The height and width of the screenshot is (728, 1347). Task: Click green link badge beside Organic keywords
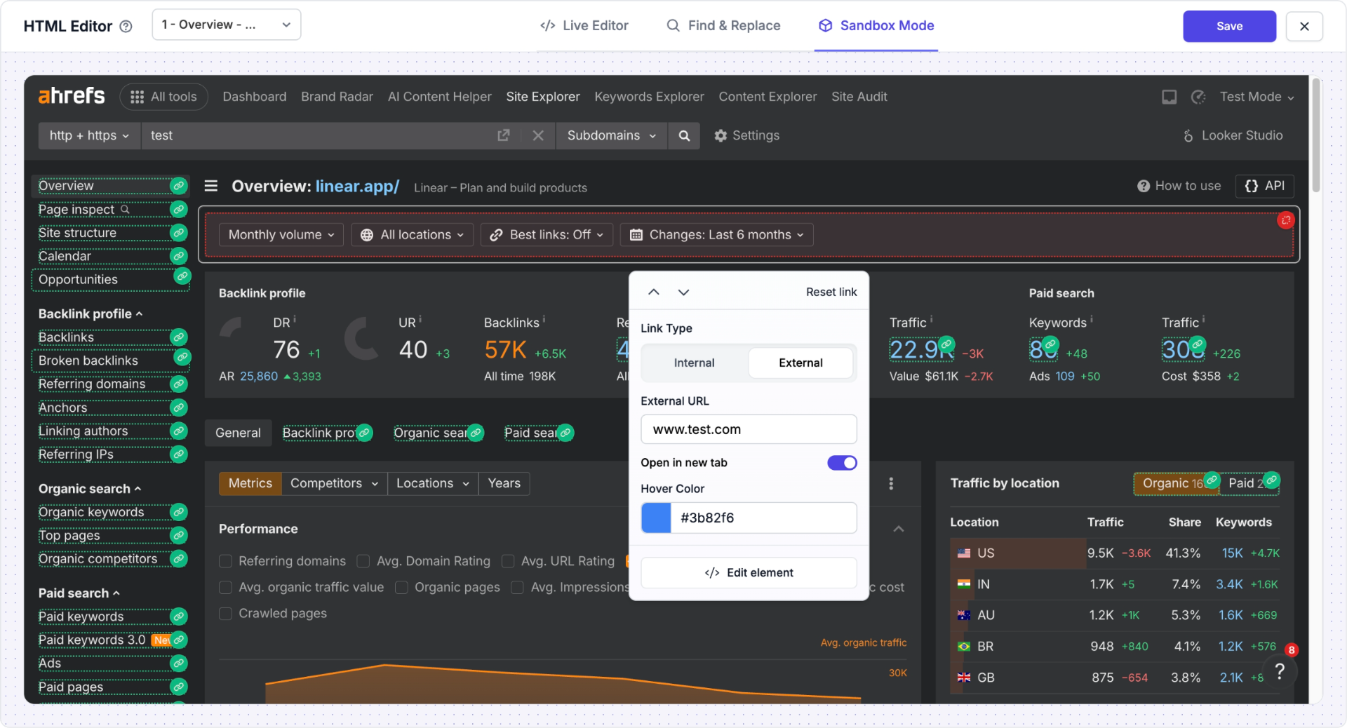179,512
